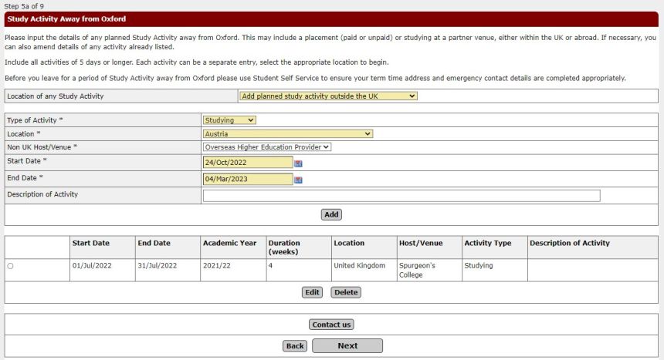Click the Delete button
Screen dimensions: 664x360
(x=345, y=293)
